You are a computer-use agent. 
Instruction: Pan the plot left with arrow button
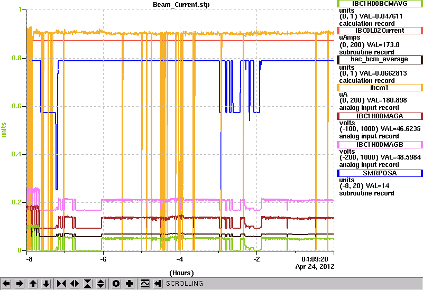tap(6, 284)
